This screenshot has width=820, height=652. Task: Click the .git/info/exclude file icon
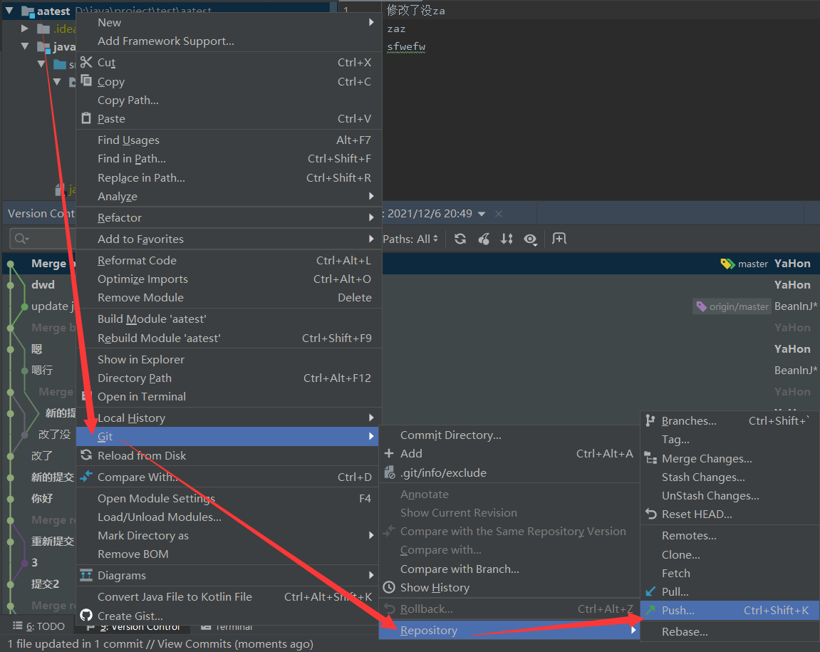pyautogui.click(x=389, y=472)
